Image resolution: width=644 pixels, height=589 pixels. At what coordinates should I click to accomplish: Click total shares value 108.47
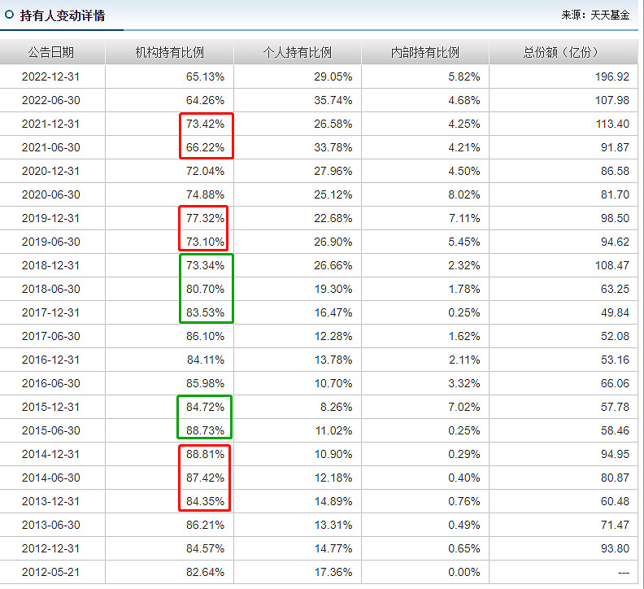coord(612,265)
